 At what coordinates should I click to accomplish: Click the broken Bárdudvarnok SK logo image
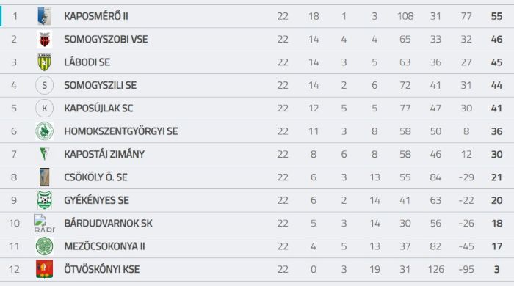click(44, 223)
